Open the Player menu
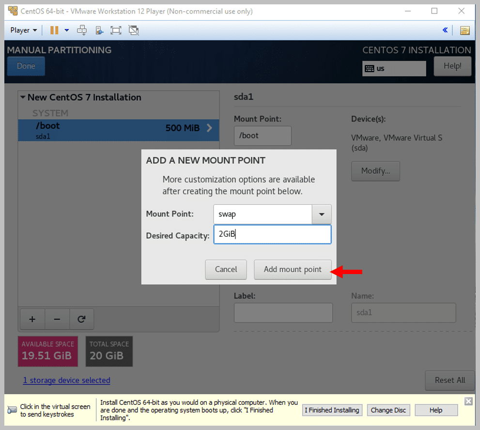 [x=24, y=31]
